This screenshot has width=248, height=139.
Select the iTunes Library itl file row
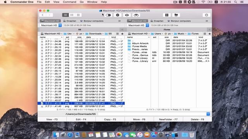(168, 58)
